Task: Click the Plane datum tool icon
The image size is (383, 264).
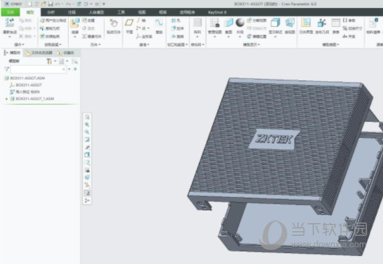Action: (x=129, y=23)
